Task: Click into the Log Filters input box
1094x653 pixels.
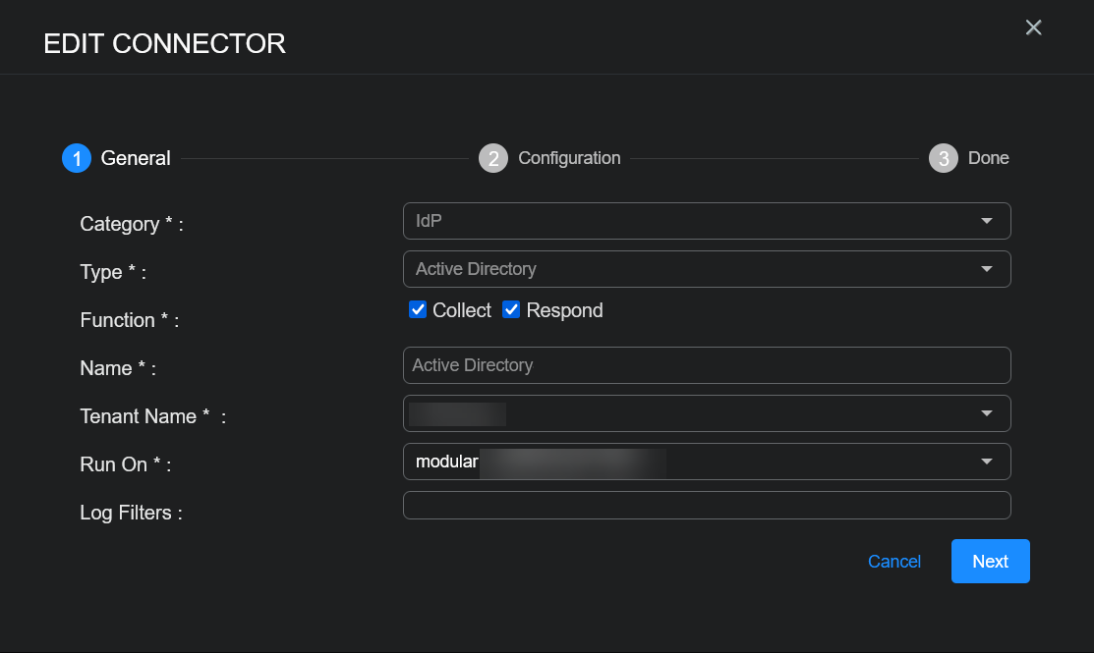Action: pyautogui.click(x=706, y=505)
